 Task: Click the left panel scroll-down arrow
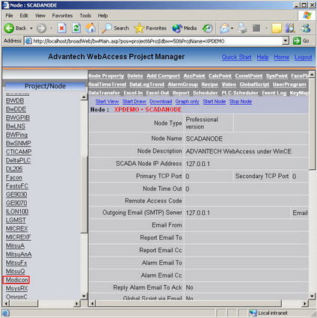[x=84, y=296]
